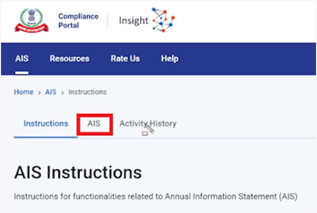Switch to the Instructions tab
This screenshot has width=317, height=213.
click(46, 123)
